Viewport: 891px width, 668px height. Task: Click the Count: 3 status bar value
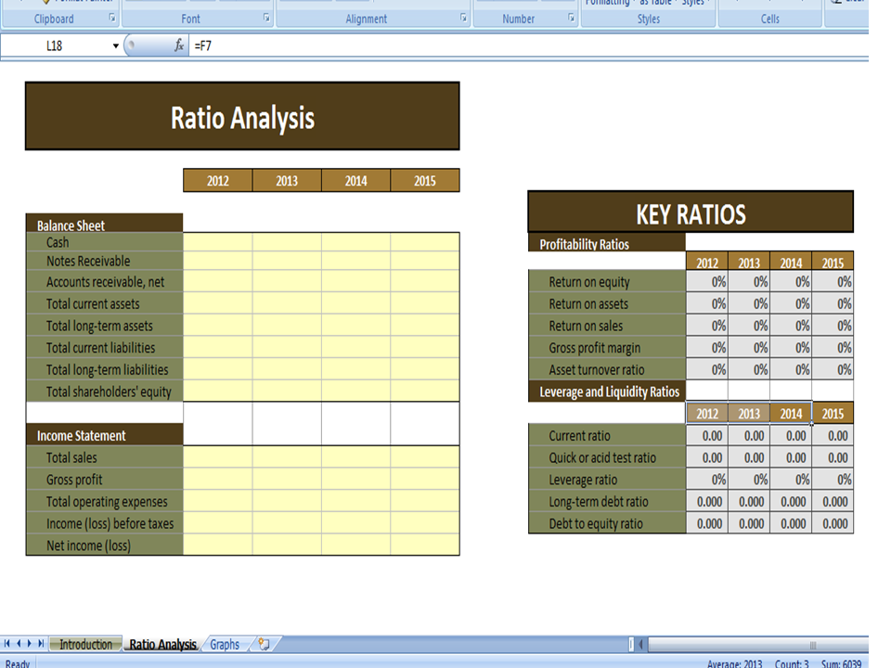point(792,663)
